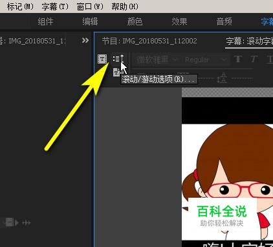Select the 节目: IMG_20180531_112002 panel tab
The height and width of the screenshot is (247, 273).
coord(149,41)
